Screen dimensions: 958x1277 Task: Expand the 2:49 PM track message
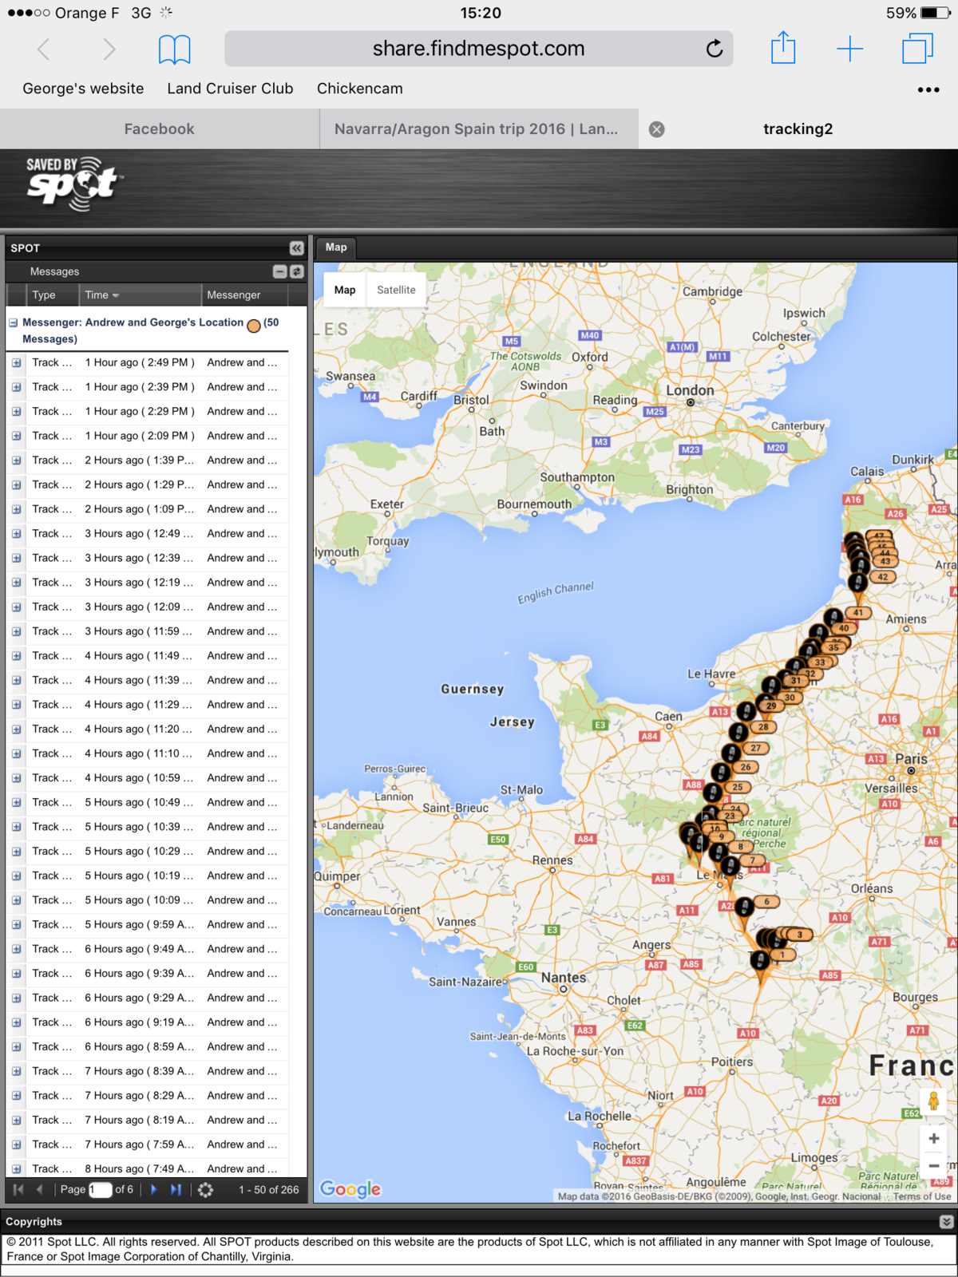click(16, 362)
